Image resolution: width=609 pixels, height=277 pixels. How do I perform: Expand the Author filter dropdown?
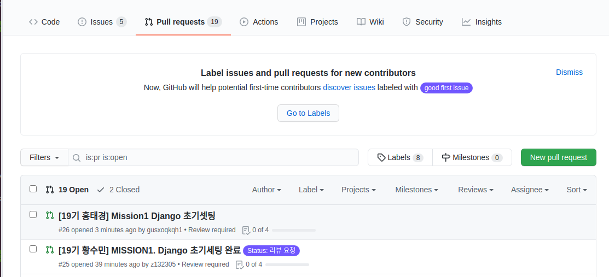(266, 190)
